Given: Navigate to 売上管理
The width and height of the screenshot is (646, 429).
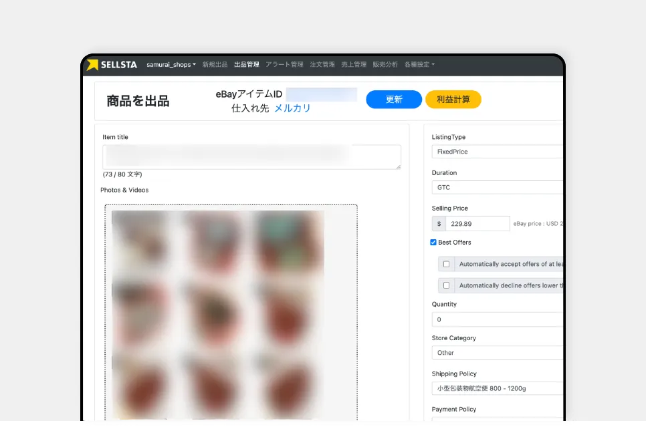Looking at the screenshot, I should point(354,65).
